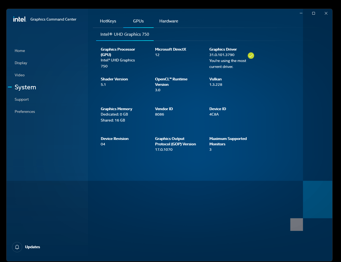The height and width of the screenshot is (262, 341).
Task: Click the Device ID heading
Action: coord(218,109)
